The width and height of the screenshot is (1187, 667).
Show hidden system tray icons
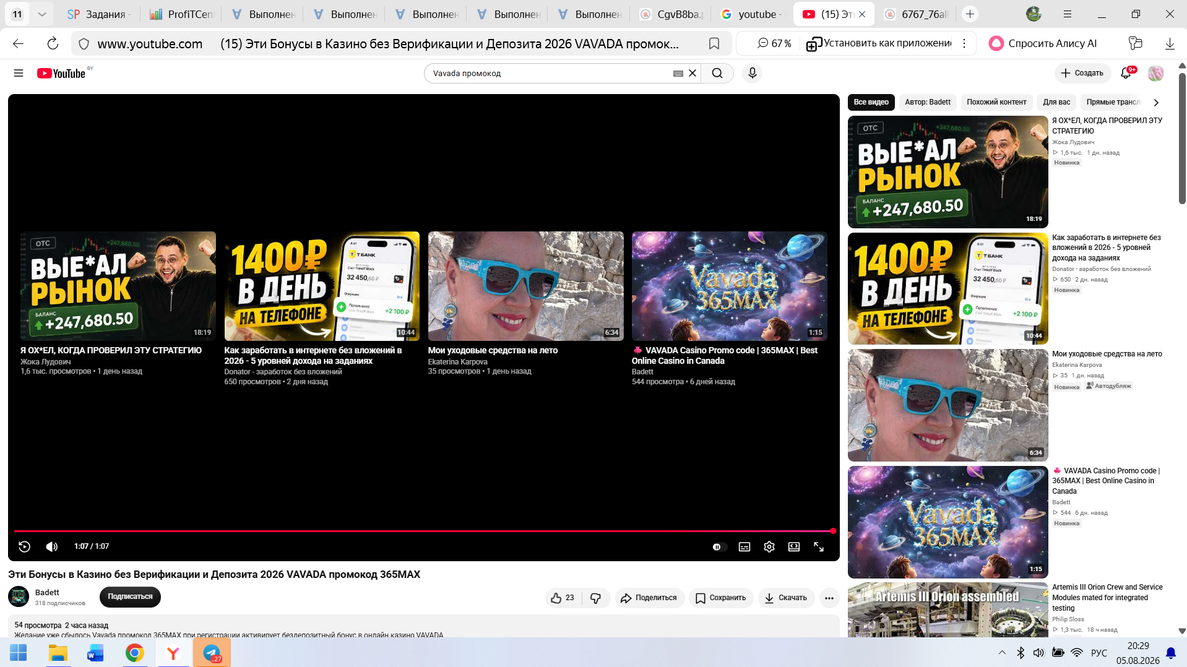(x=1002, y=653)
